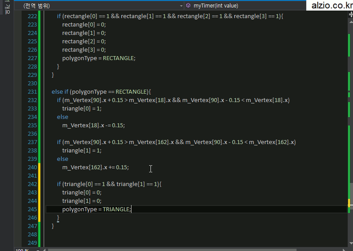The image size is (353, 251).
Task: Click the editor split handle icon
Action: [x=351, y=15]
